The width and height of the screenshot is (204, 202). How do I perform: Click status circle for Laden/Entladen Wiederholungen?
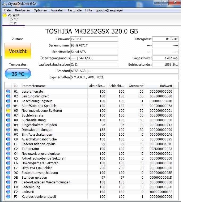[8, 182]
